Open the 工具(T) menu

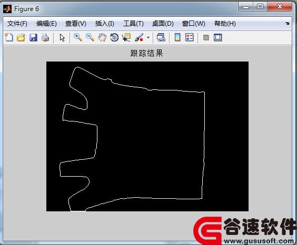click(133, 24)
